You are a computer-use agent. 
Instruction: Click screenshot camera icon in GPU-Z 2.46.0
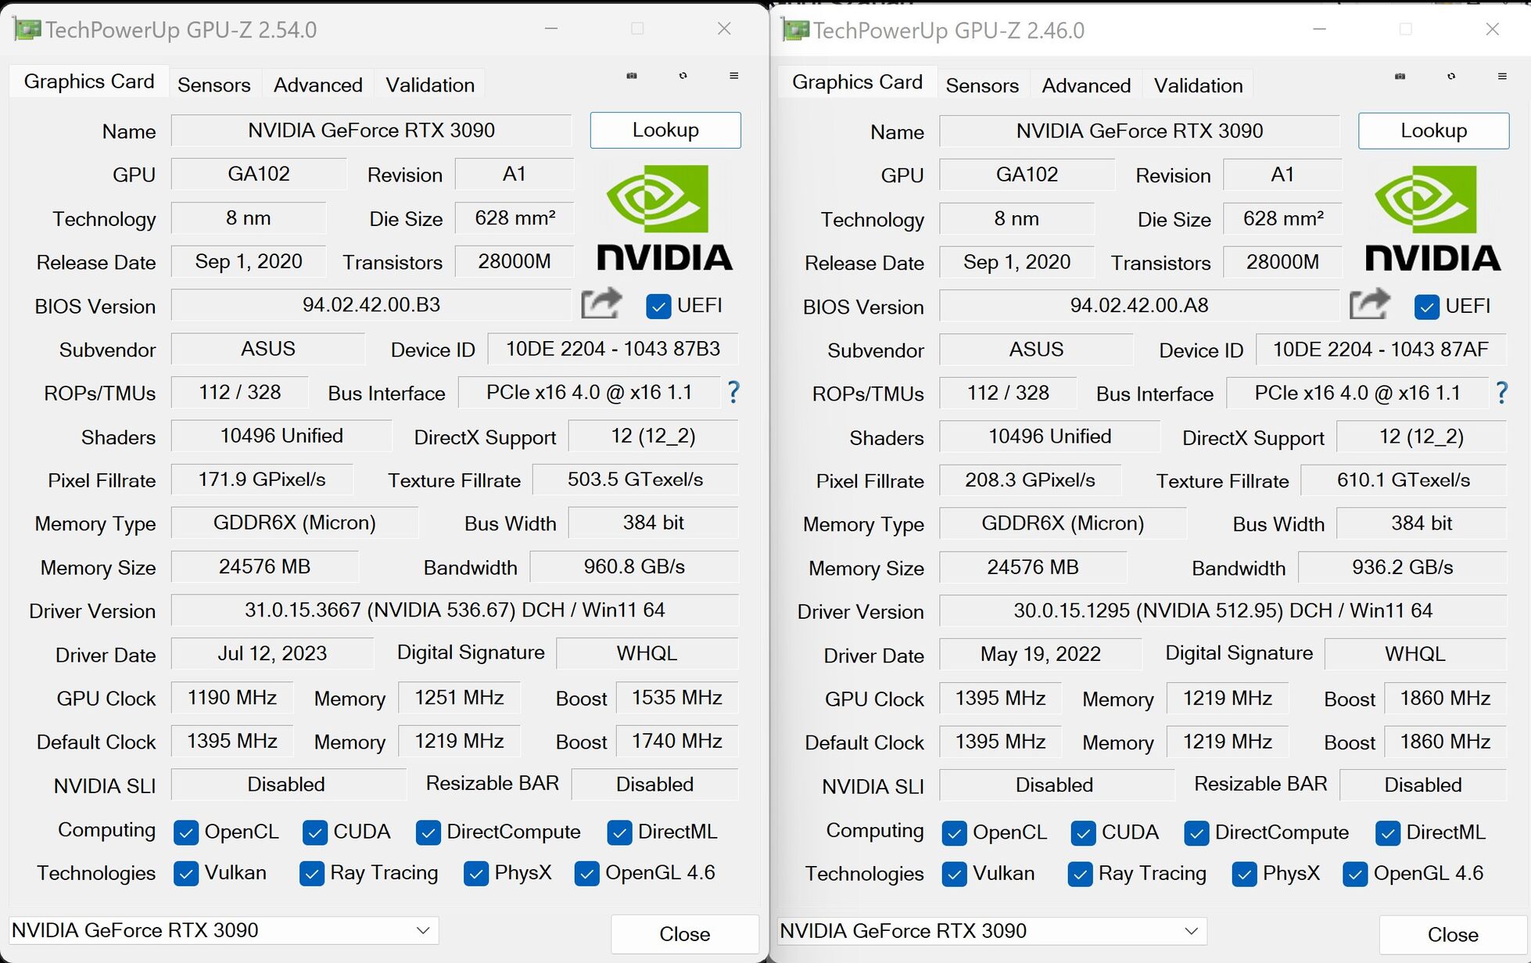click(1400, 77)
